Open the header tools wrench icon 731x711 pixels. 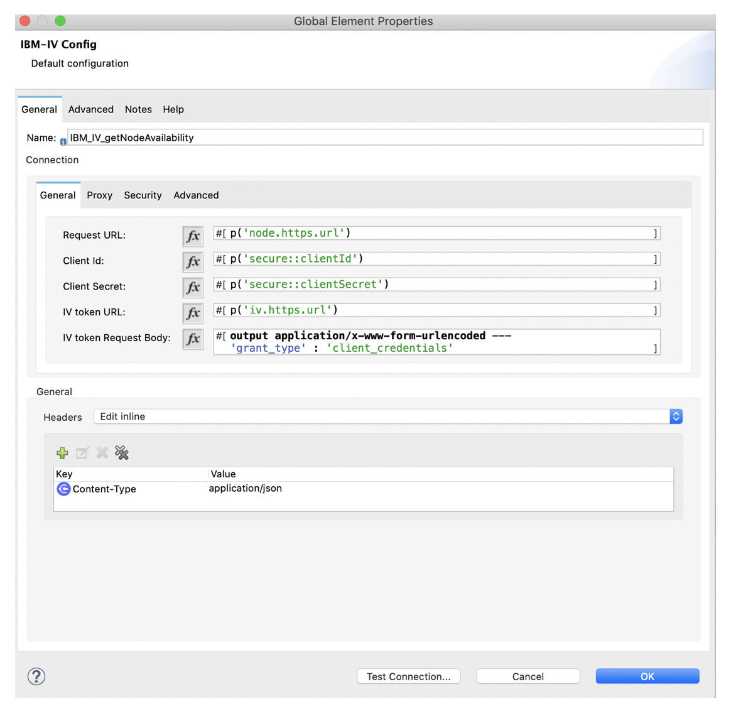(122, 453)
